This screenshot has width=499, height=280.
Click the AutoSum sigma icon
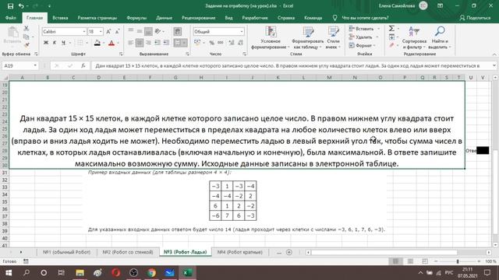[x=391, y=29]
